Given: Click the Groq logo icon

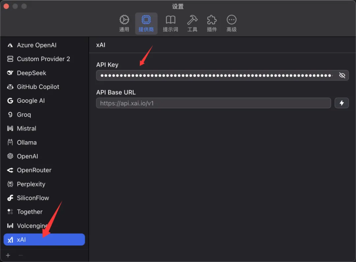Looking at the screenshot, I should point(10,114).
